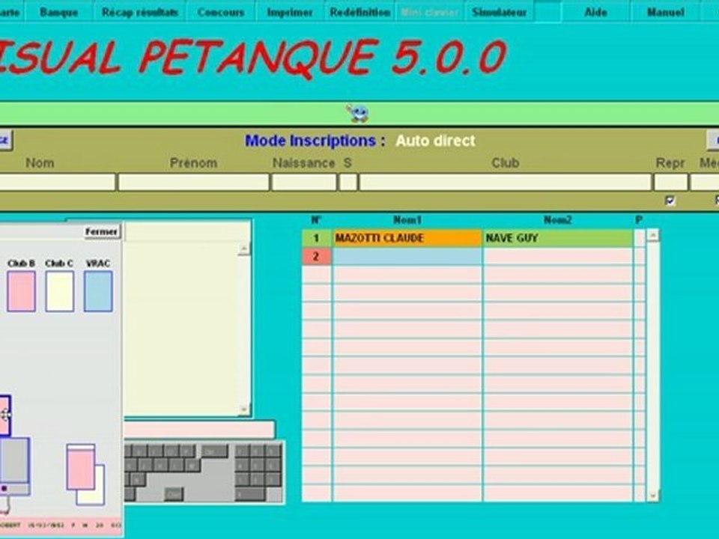The height and width of the screenshot is (539, 719).
Task: Click the Naissance input field
Action: [304, 182]
